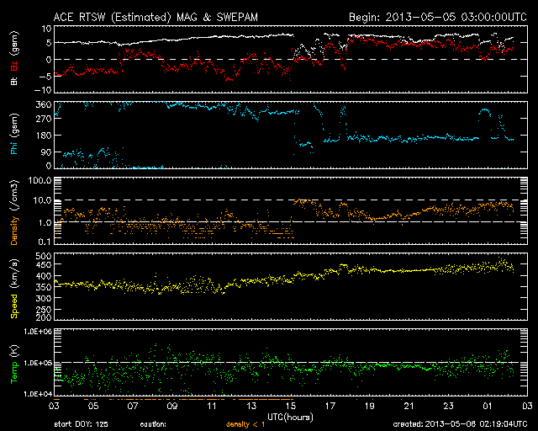Click the '0.1' tick on the Density axis
Image resolution: width=538 pixels, height=431 pixels.
point(45,242)
